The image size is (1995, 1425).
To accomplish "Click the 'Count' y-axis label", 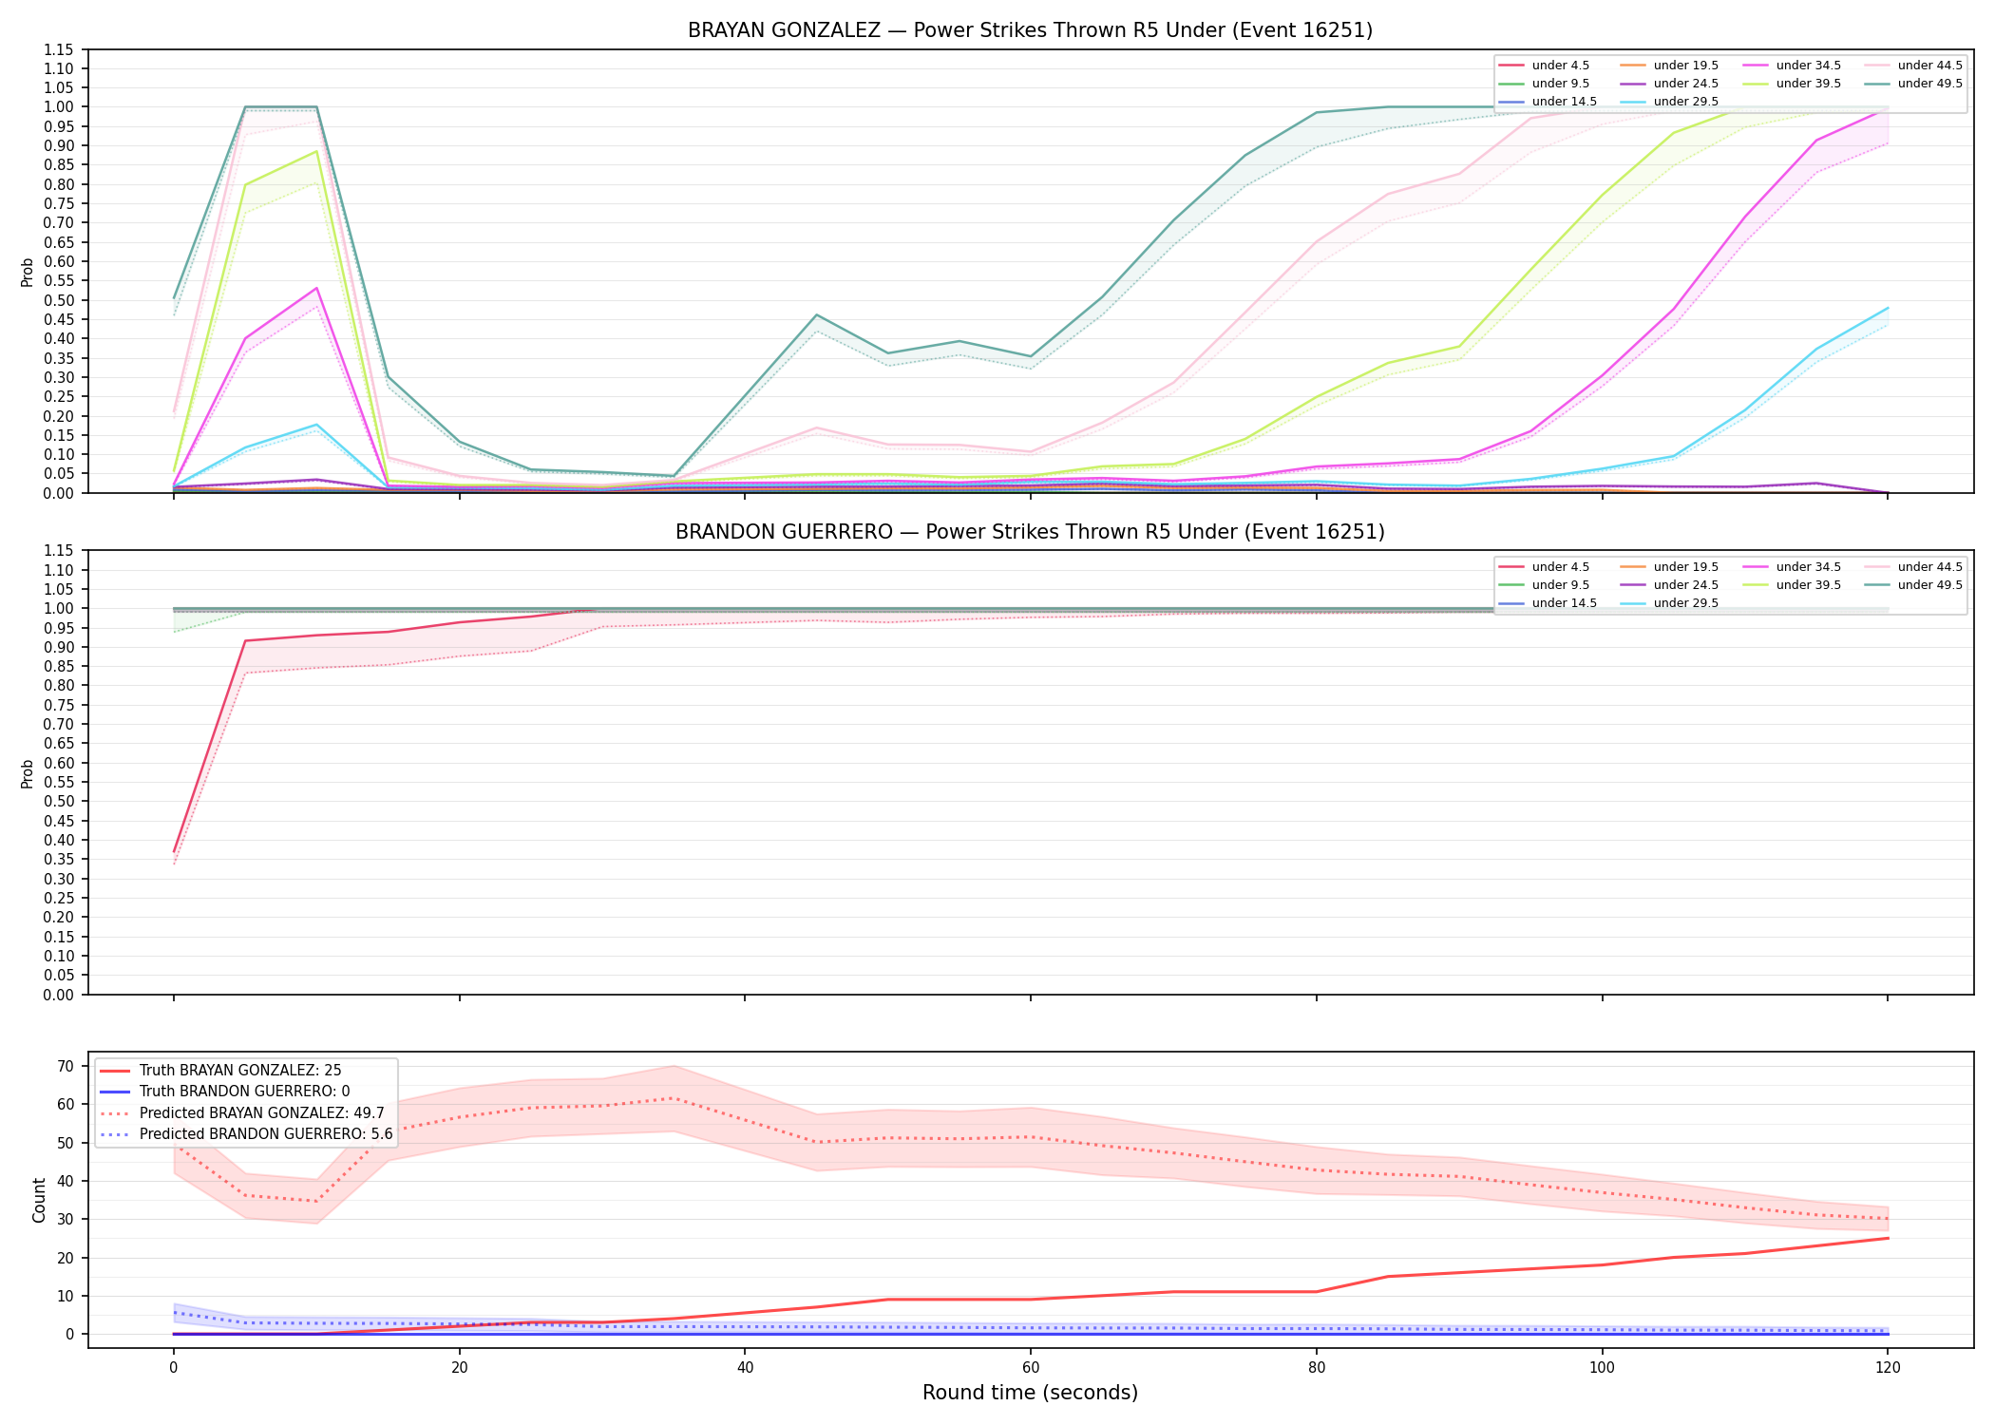I will pyautogui.click(x=39, y=1200).
